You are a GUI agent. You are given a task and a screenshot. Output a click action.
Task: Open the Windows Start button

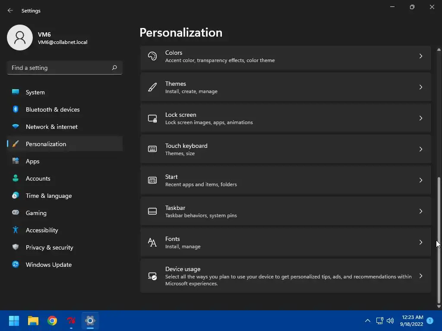click(x=14, y=321)
